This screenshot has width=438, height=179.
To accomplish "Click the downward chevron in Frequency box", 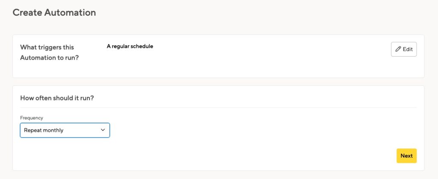I will 103,130.
